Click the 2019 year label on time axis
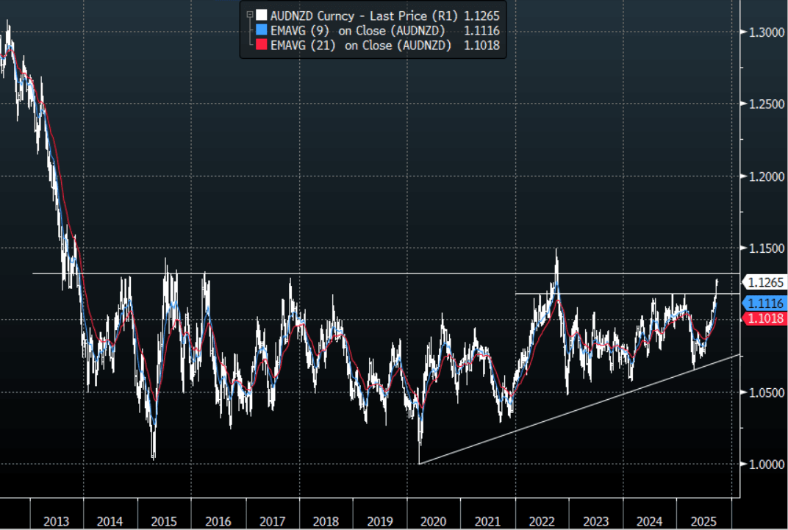The height and width of the screenshot is (530, 788). (379, 521)
